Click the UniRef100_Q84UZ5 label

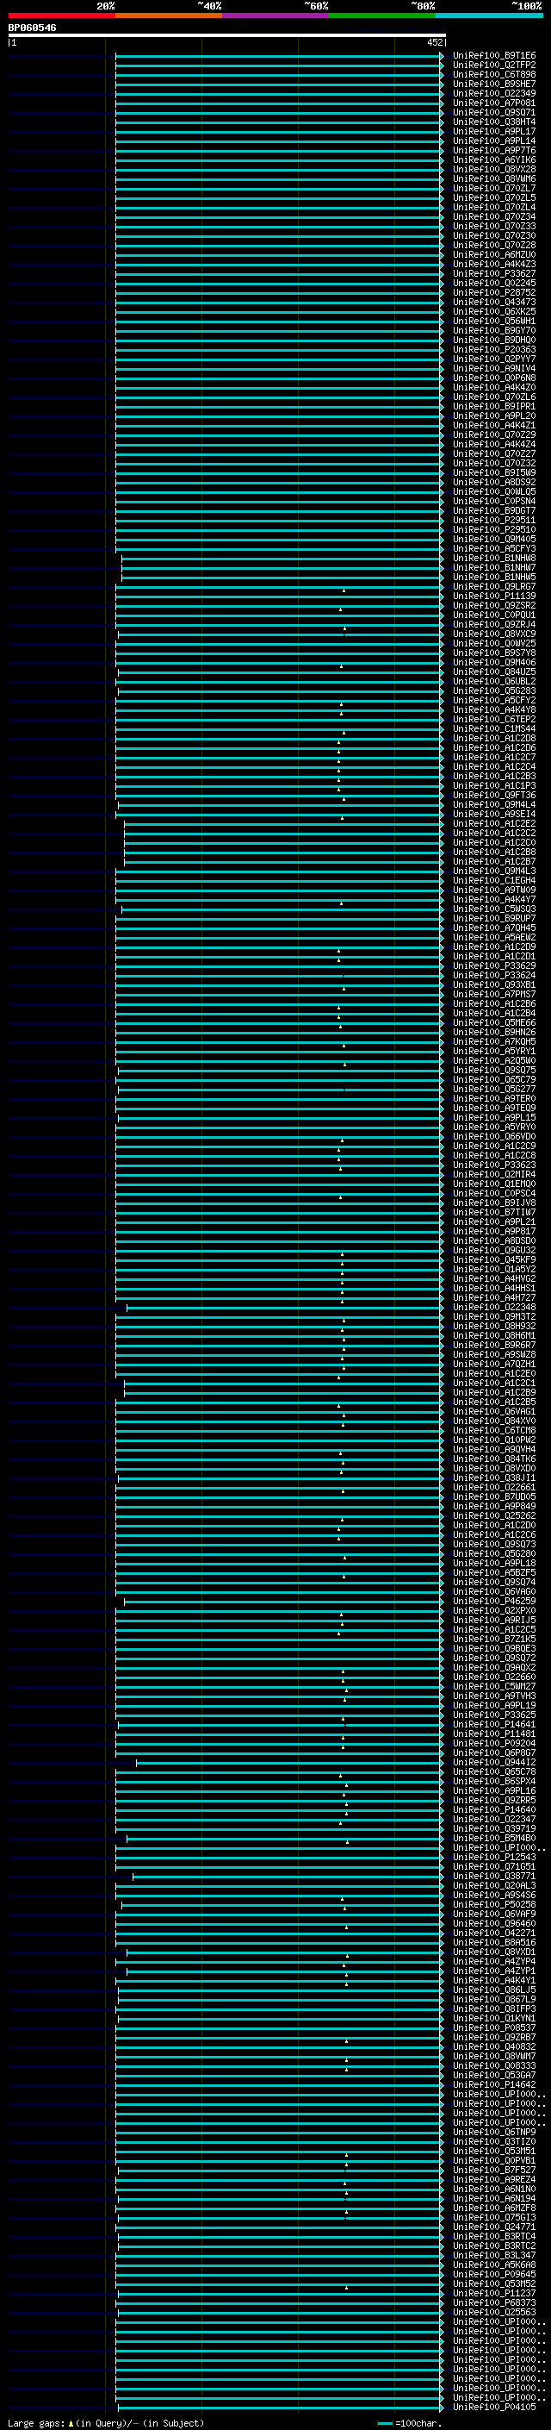tap(494, 672)
